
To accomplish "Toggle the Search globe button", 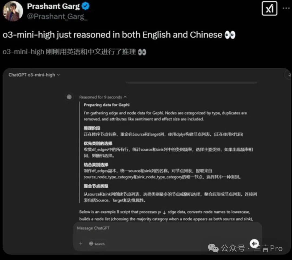I will 97,244.
